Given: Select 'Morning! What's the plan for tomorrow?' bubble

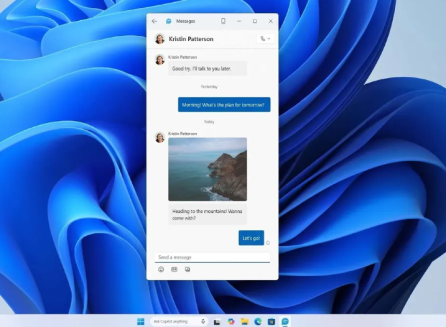Looking at the screenshot, I should coord(224,105).
